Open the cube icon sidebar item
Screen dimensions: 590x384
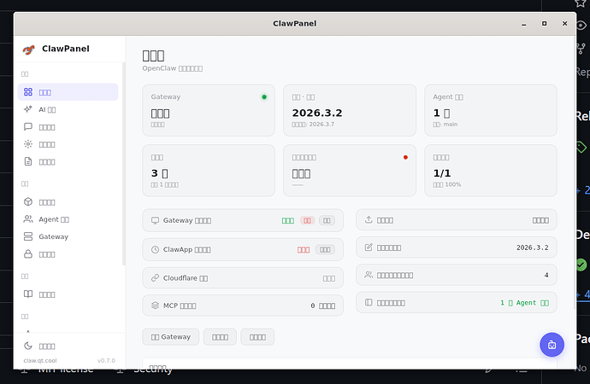(68, 202)
